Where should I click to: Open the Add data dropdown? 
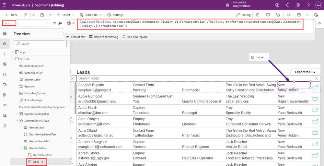point(91,15)
